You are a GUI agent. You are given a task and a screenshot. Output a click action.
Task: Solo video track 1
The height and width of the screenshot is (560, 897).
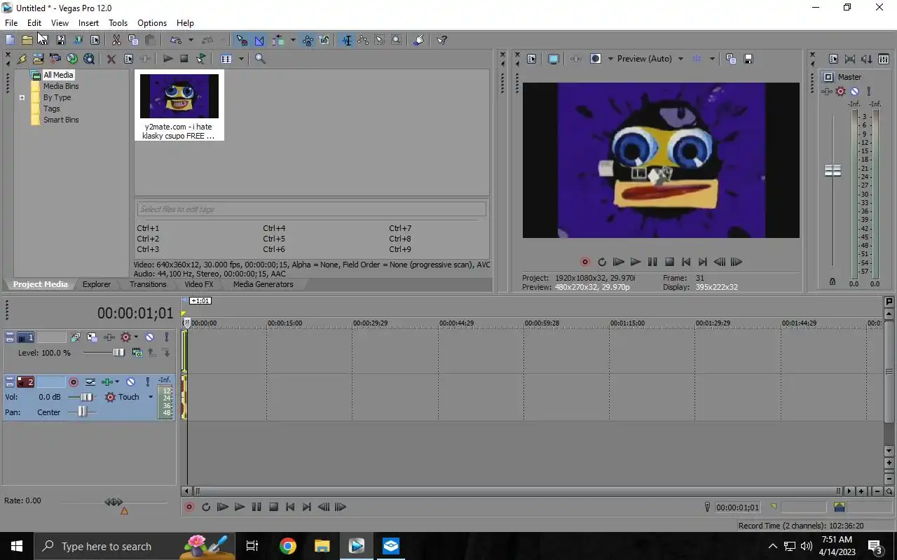pyautogui.click(x=167, y=337)
